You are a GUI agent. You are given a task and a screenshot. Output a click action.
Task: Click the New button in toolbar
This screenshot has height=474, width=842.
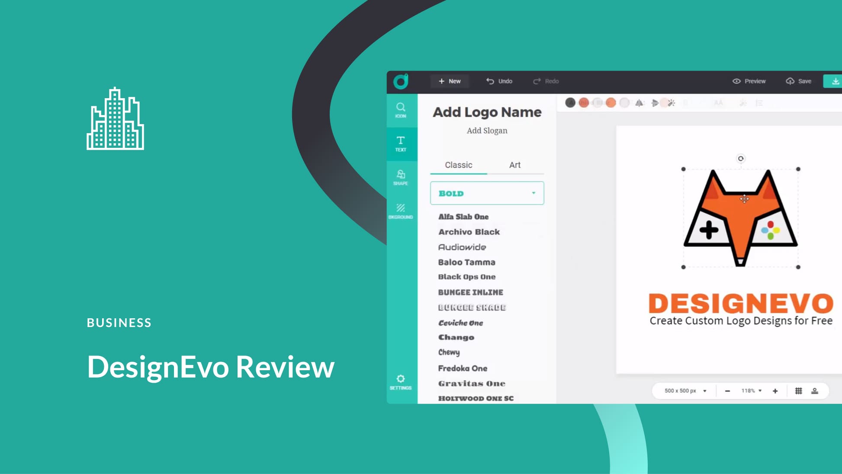point(450,81)
